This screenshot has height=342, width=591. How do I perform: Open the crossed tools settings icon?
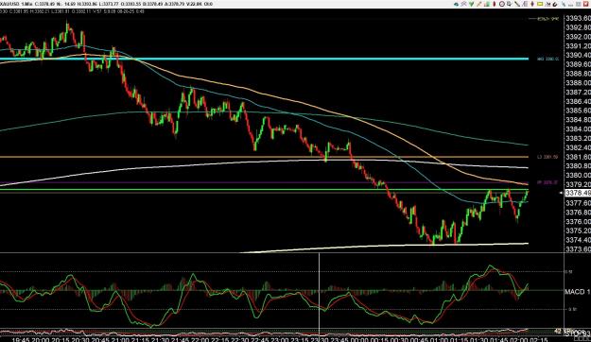pos(463,4)
